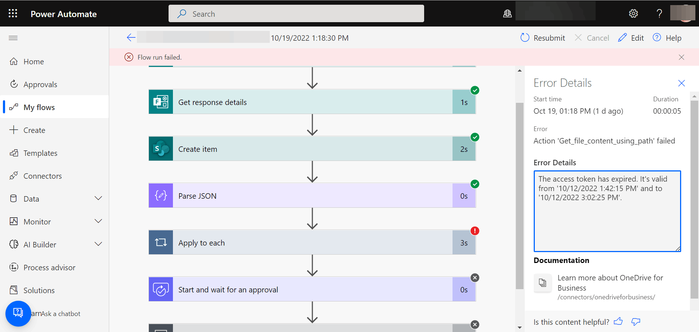The height and width of the screenshot is (332, 699).
Task: Open Connectors in the sidebar
Action: [55, 176]
